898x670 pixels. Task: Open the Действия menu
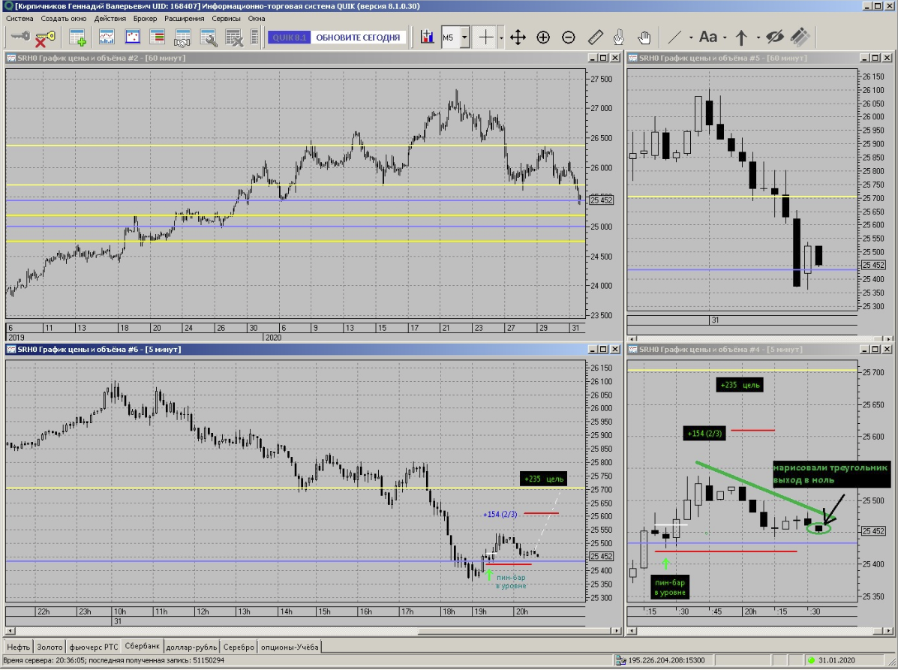110,18
